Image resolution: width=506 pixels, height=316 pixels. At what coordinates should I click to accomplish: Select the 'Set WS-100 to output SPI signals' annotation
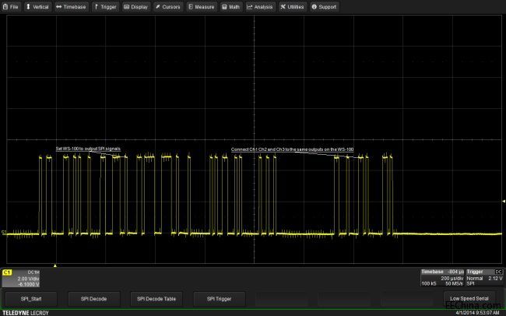pyautogui.click(x=88, y=149)
